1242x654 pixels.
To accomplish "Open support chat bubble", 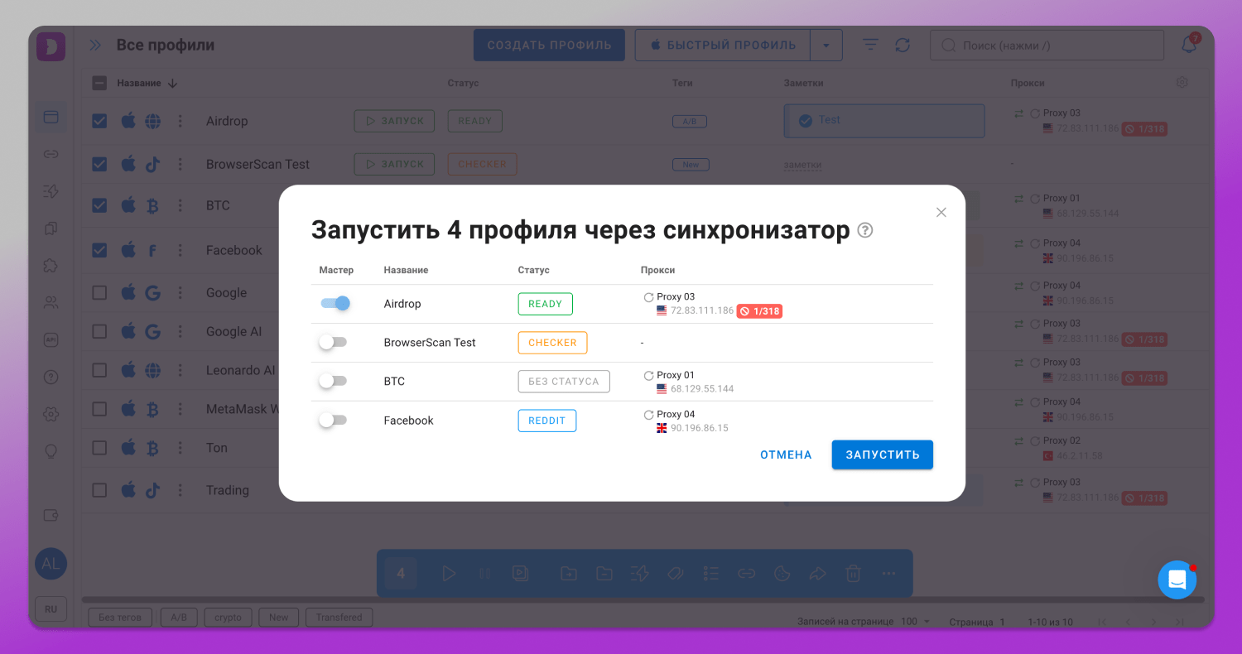I will (x=1177, y=579).
